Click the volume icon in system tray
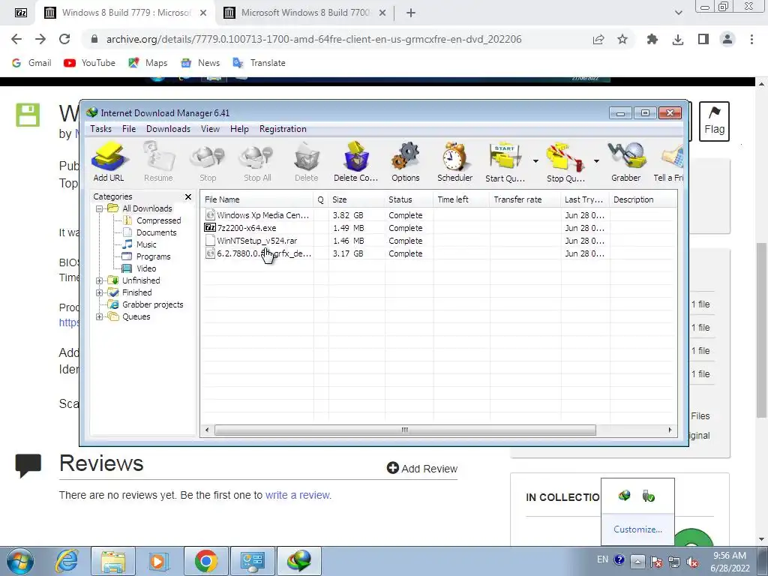 click(x=692, y=562)
